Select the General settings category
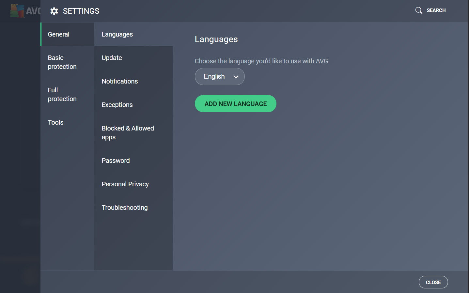Screen dimensions: 469x293 pos(58,34)
